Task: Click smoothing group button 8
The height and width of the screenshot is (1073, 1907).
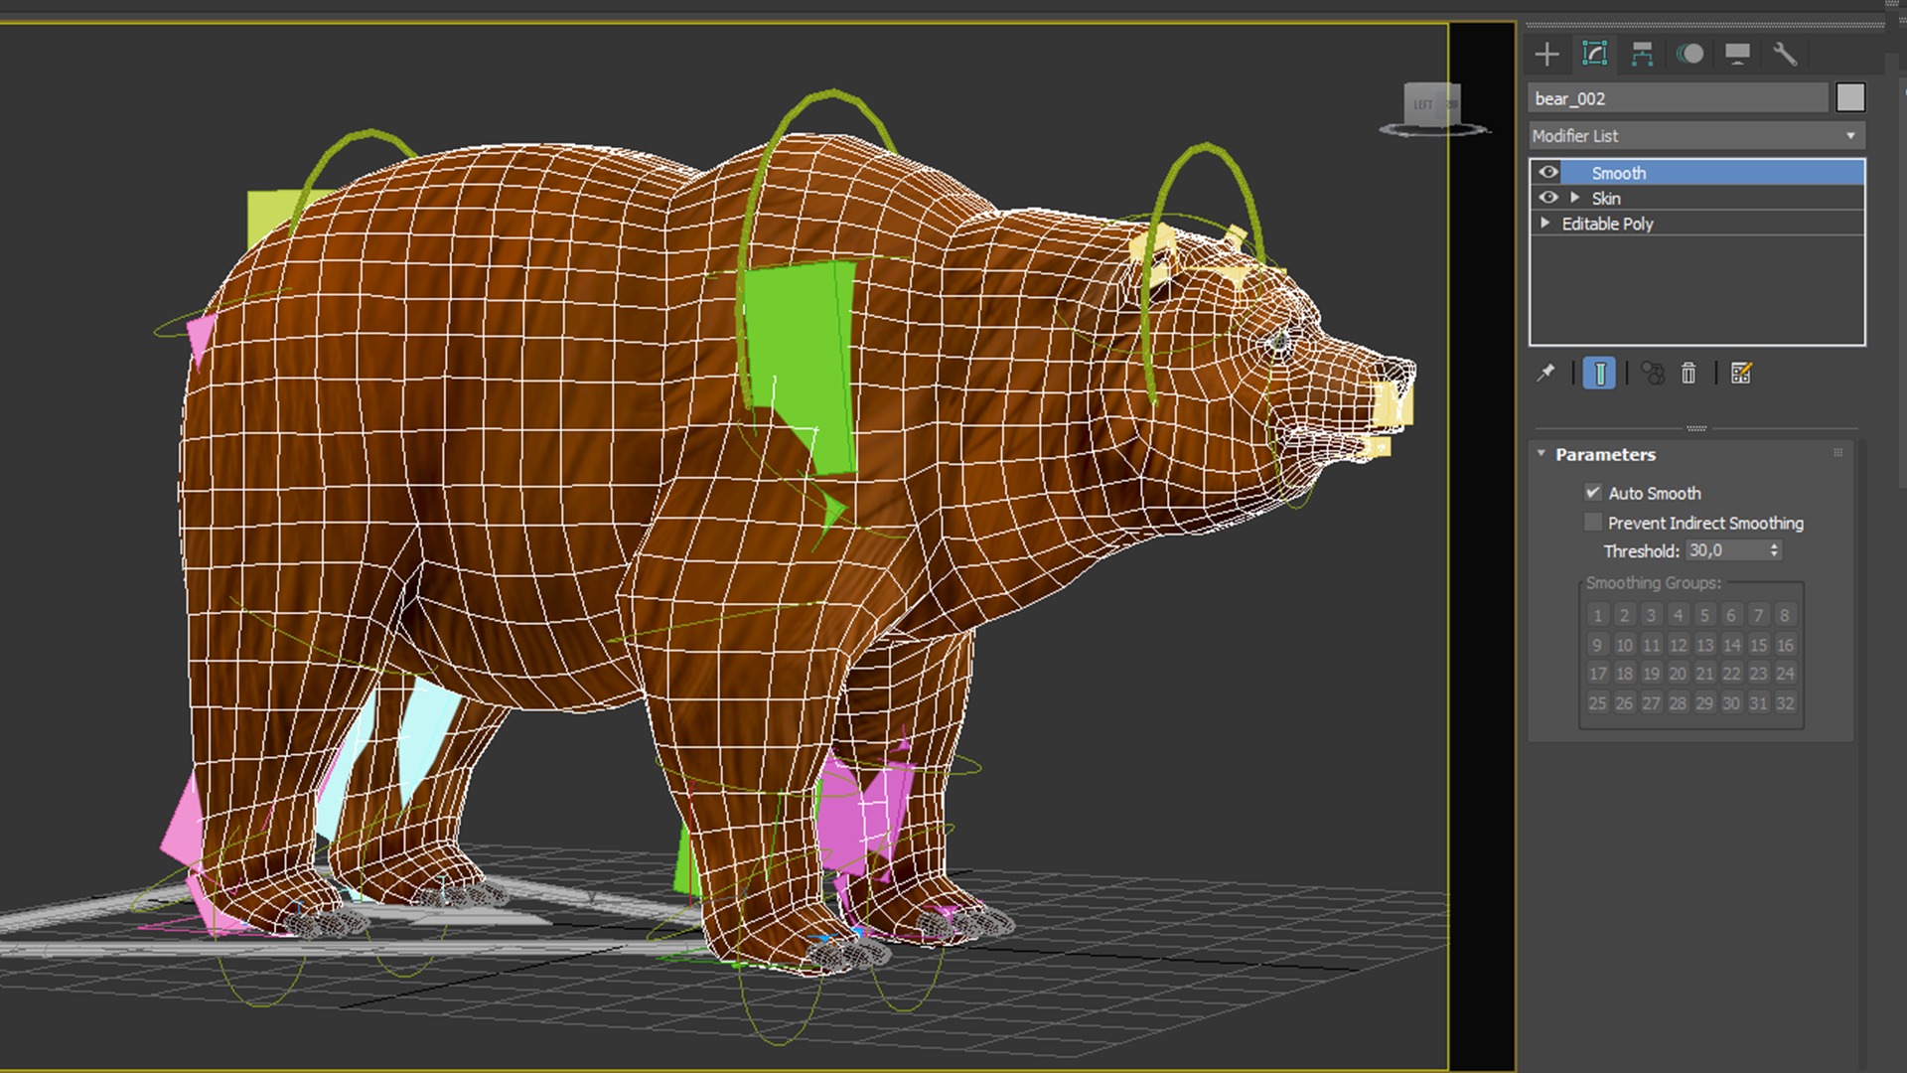Action: click(1785, 615)
